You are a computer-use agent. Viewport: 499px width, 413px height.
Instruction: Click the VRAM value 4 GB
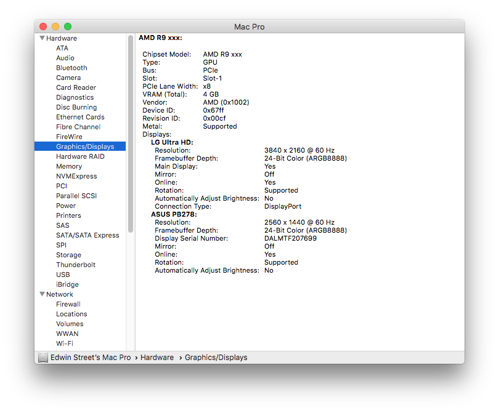pyautogui.click(x=211, y=94)
